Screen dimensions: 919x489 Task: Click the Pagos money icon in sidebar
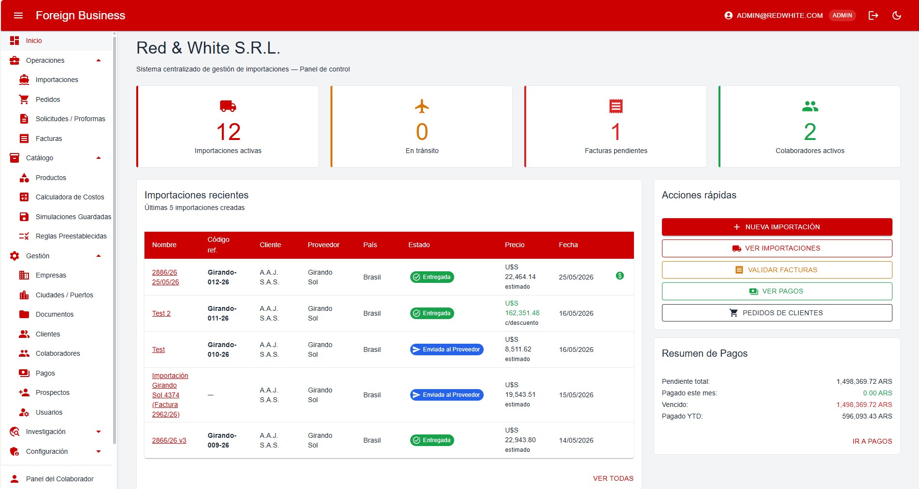pyautogui.click(x=24, y=373)
